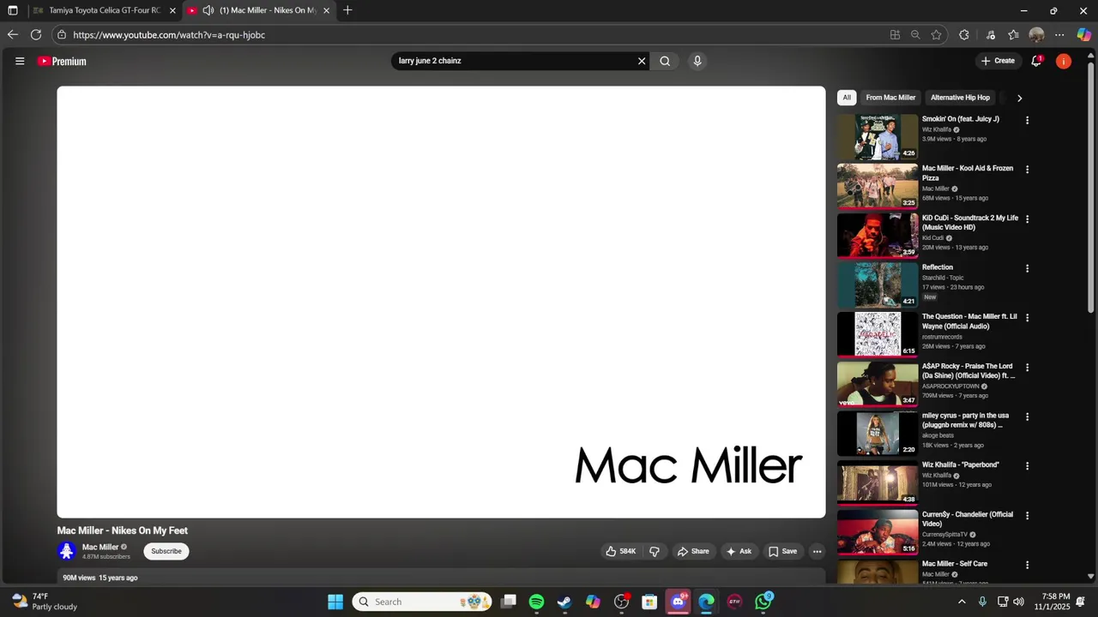The height and width of the screenshot is (617, 1098).
Task: Open options for Smokin' On video
Action: (1027, 120)
